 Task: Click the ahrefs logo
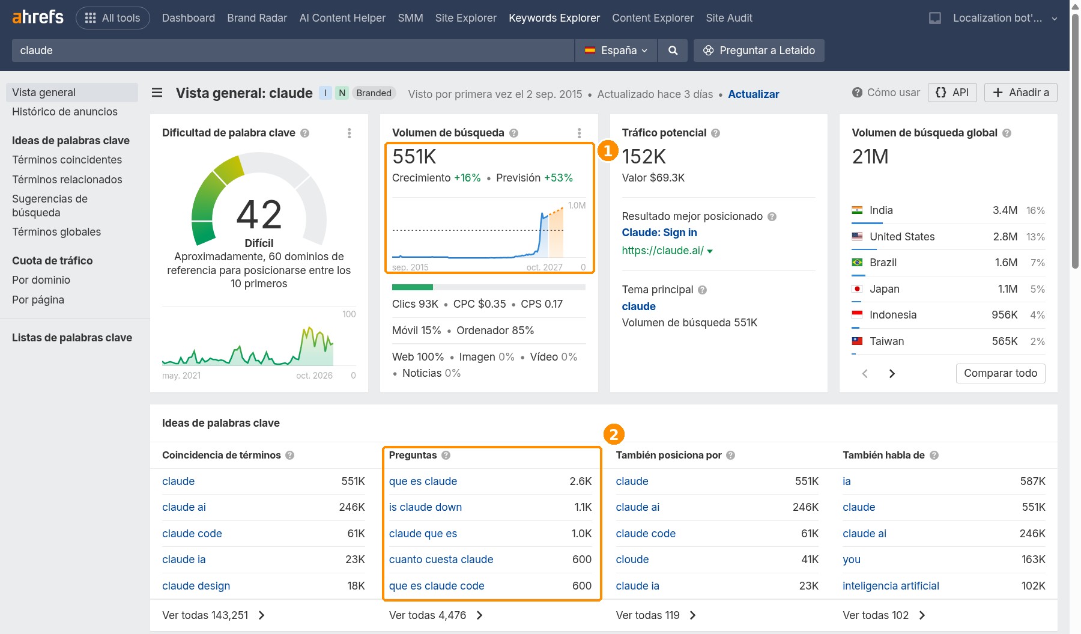(38, 17)
